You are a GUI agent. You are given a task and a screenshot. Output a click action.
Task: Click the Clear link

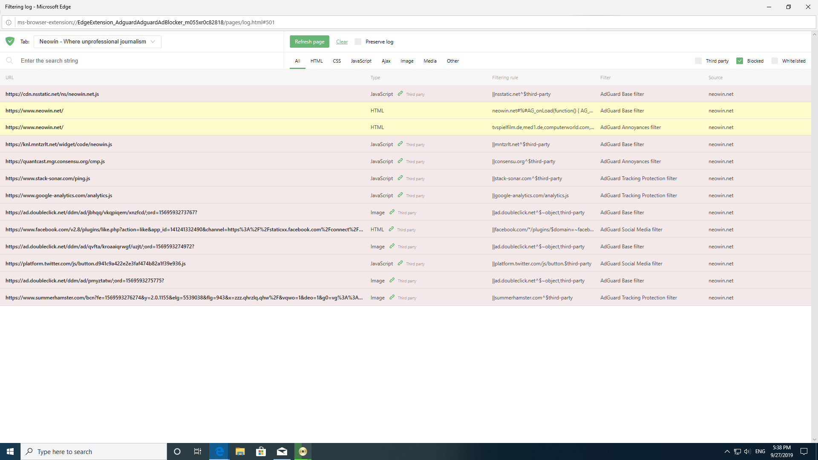pos(342,41)
